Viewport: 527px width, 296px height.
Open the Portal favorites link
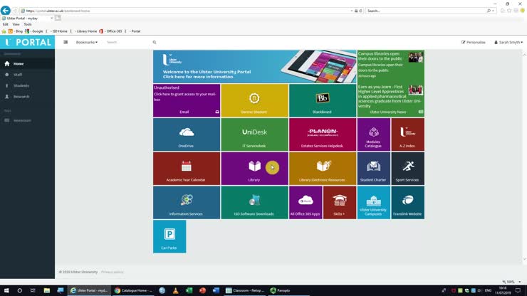point(135,31)
